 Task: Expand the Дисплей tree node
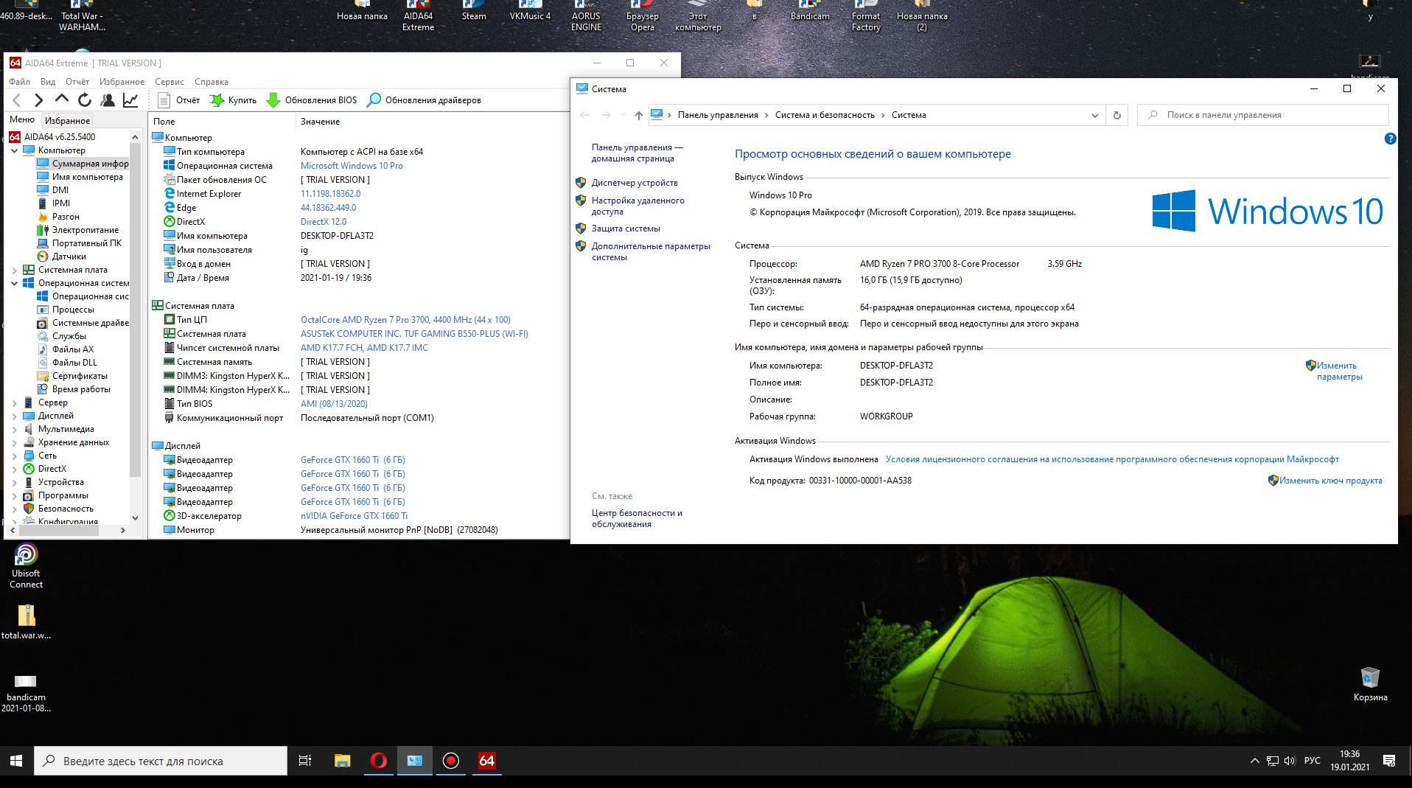pyautogui.click(x=14, y=416)
